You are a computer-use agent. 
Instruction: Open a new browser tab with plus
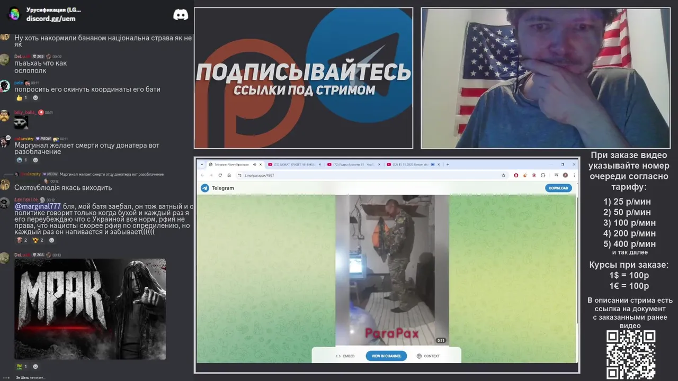coord(448,165)
